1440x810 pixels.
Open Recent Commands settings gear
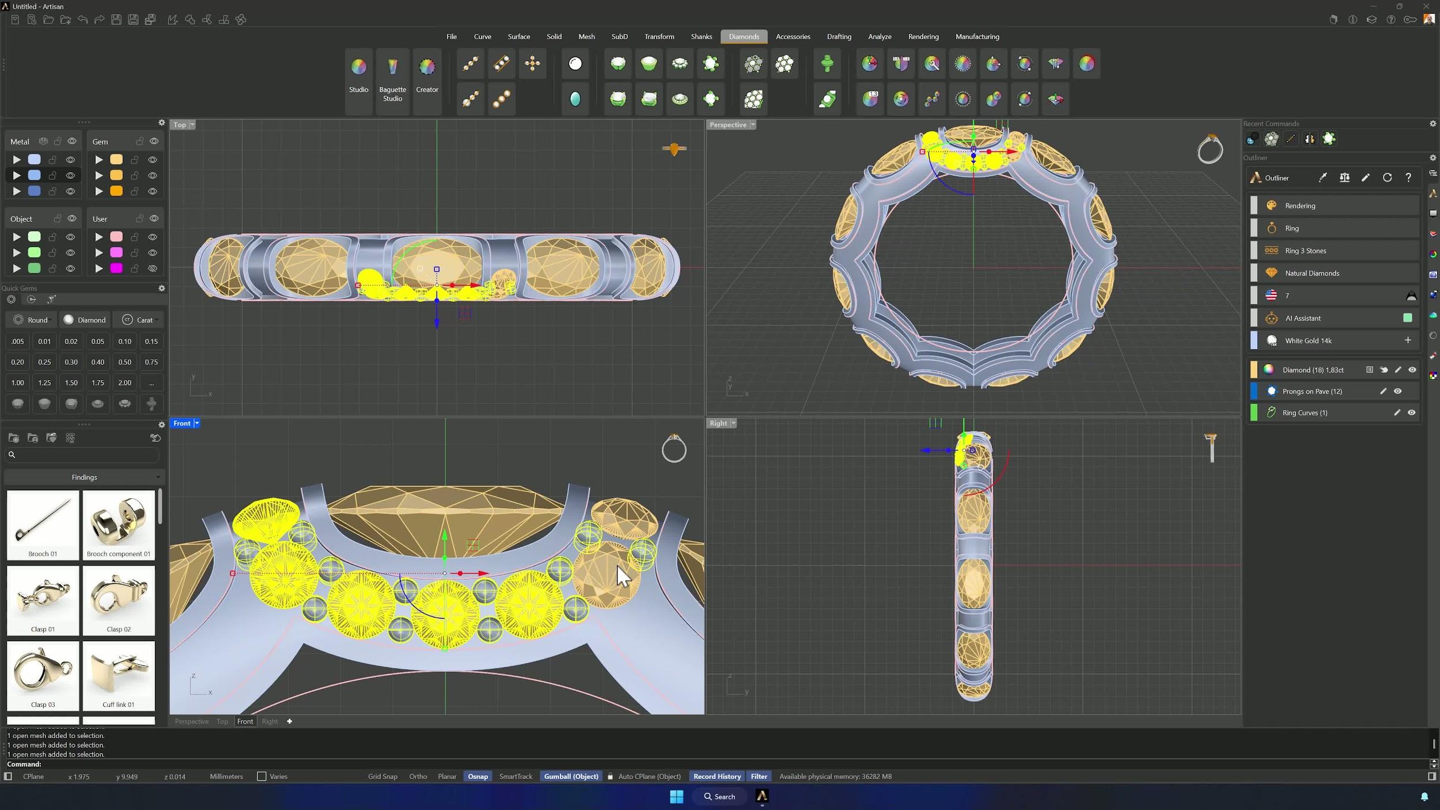(x=1433, y=124)
